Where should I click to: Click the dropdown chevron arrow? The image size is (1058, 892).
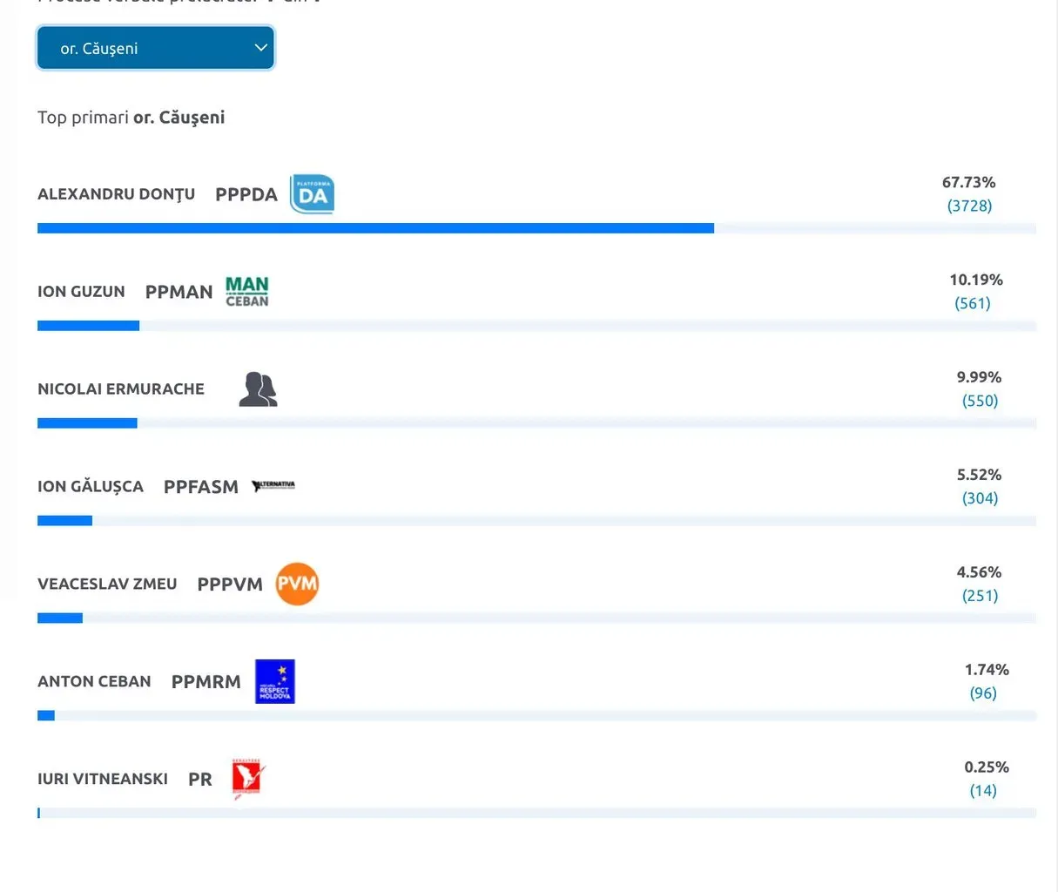[x=260, y=48]
